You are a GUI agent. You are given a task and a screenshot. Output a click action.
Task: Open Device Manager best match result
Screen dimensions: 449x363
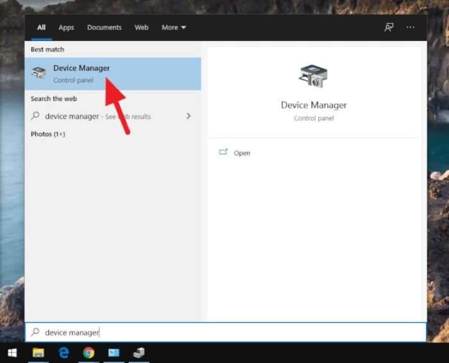pos(113,74)
